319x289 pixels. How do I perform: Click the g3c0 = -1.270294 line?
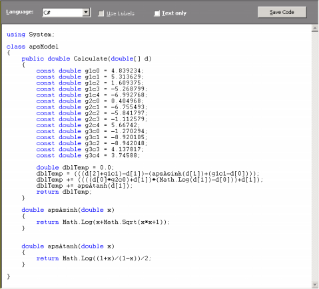click(92, 131)
